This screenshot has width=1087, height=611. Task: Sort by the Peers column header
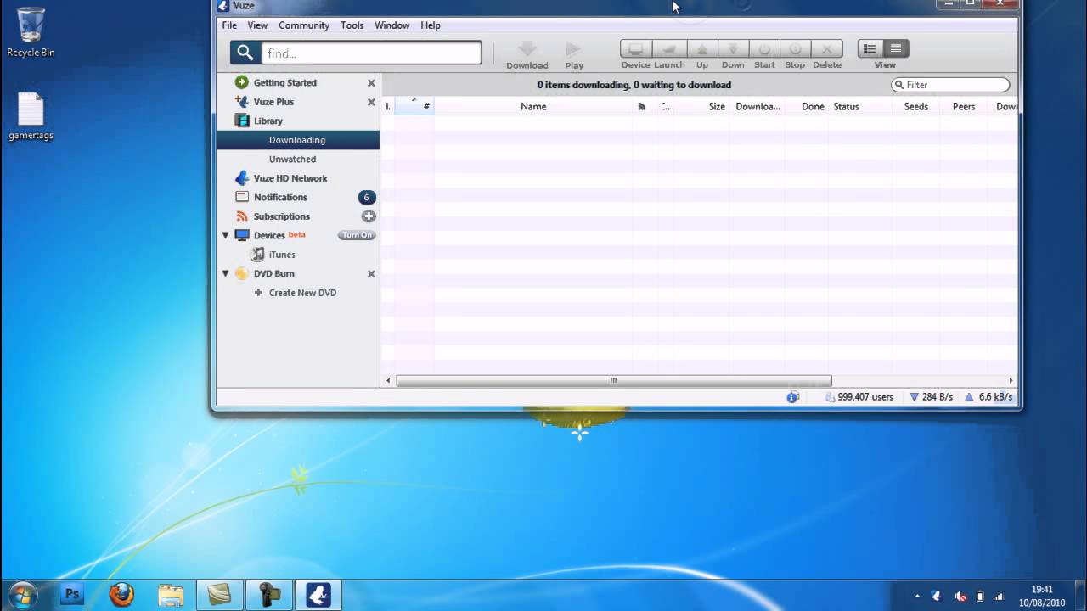point(964,106)
